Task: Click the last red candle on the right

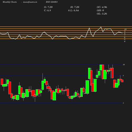Action: 122,81
